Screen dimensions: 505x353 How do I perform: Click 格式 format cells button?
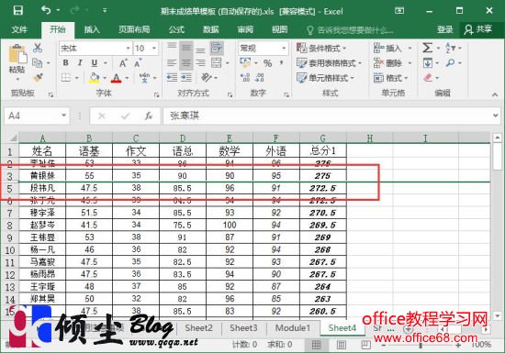click(390, 78)
